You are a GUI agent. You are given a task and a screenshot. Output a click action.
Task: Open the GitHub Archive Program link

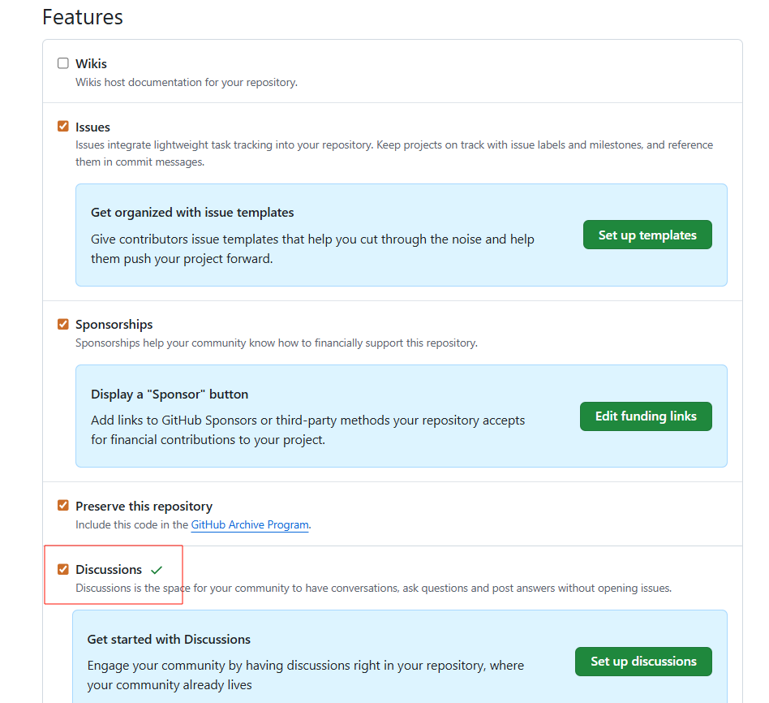tap(250, 524)
